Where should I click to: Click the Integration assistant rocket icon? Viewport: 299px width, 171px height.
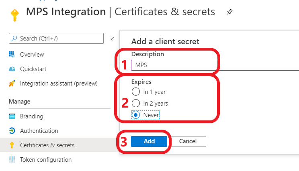12,83
